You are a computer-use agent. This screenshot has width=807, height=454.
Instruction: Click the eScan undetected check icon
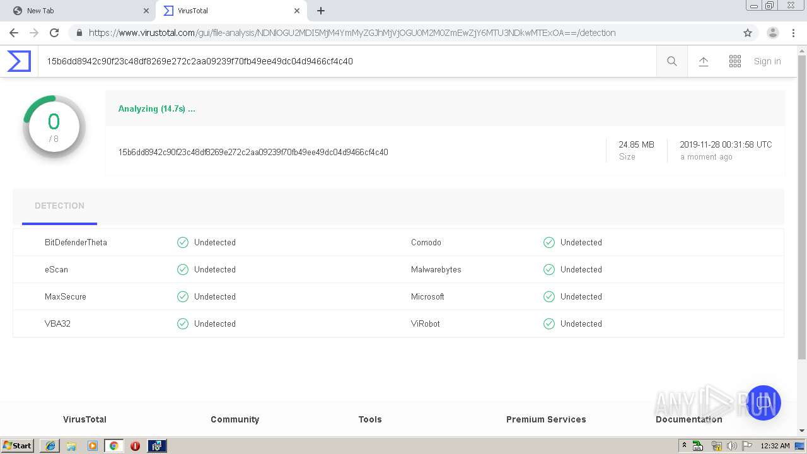(183, 269)
